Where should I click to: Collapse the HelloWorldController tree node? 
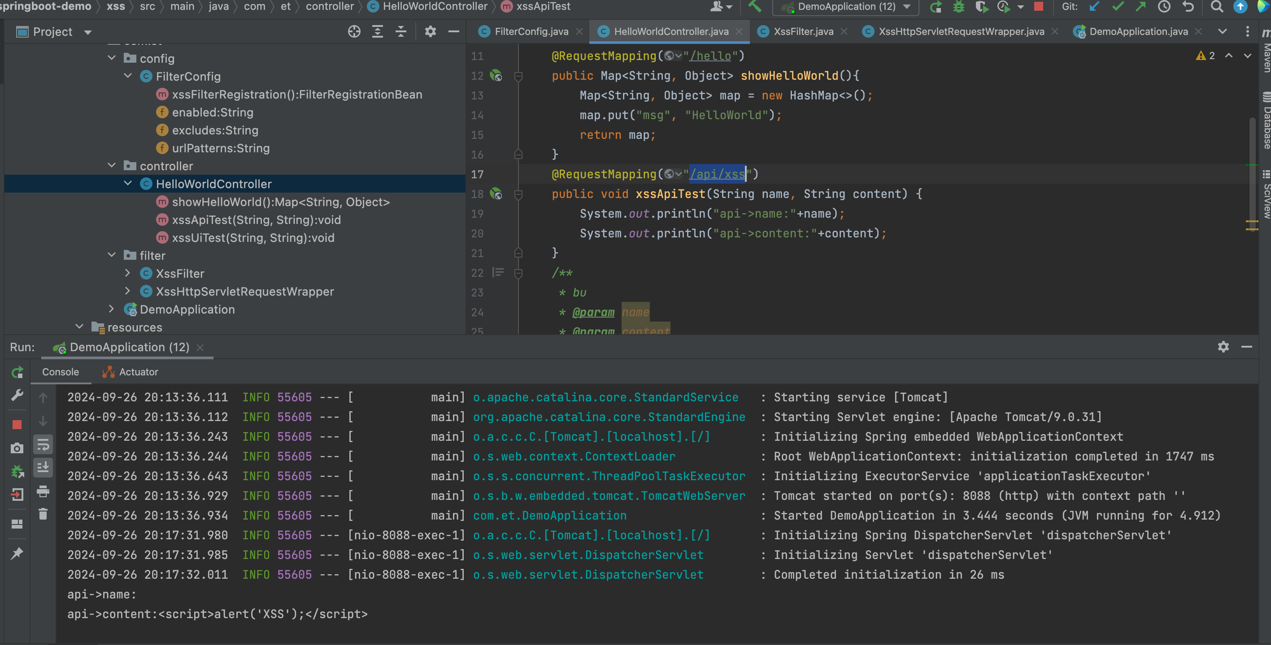tap(128, 184)
